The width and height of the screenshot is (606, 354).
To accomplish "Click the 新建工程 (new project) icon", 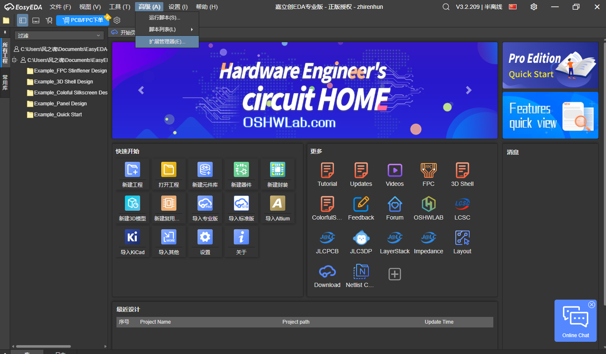I will click(133, 169).
